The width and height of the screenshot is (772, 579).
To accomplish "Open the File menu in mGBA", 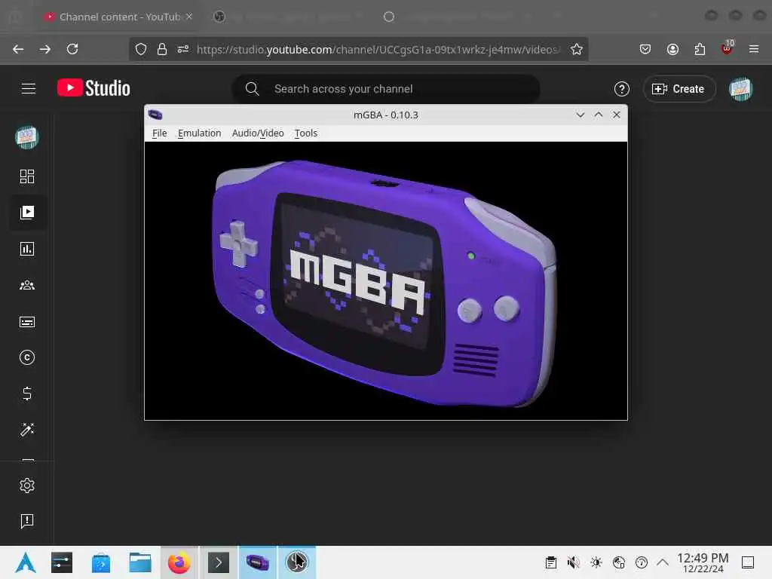I will 159,133.
